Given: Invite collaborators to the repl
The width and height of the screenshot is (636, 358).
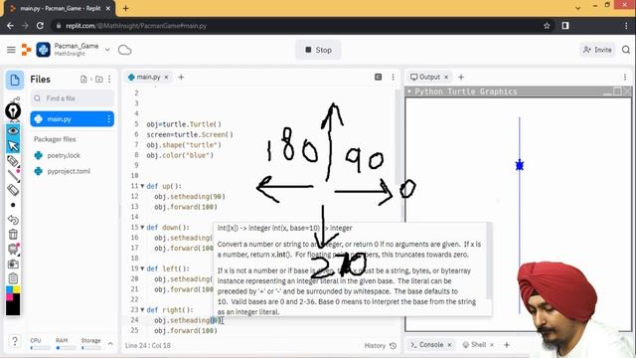Looking at the screenshot, I should click(x=597, y=50).
